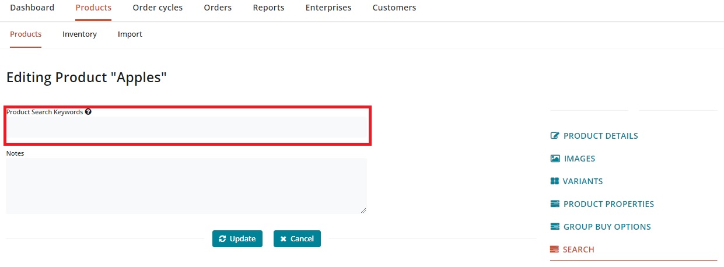Open Product Properties using its list icon
724x267 pixels.
pyautogui.click(x=555, y=204)
